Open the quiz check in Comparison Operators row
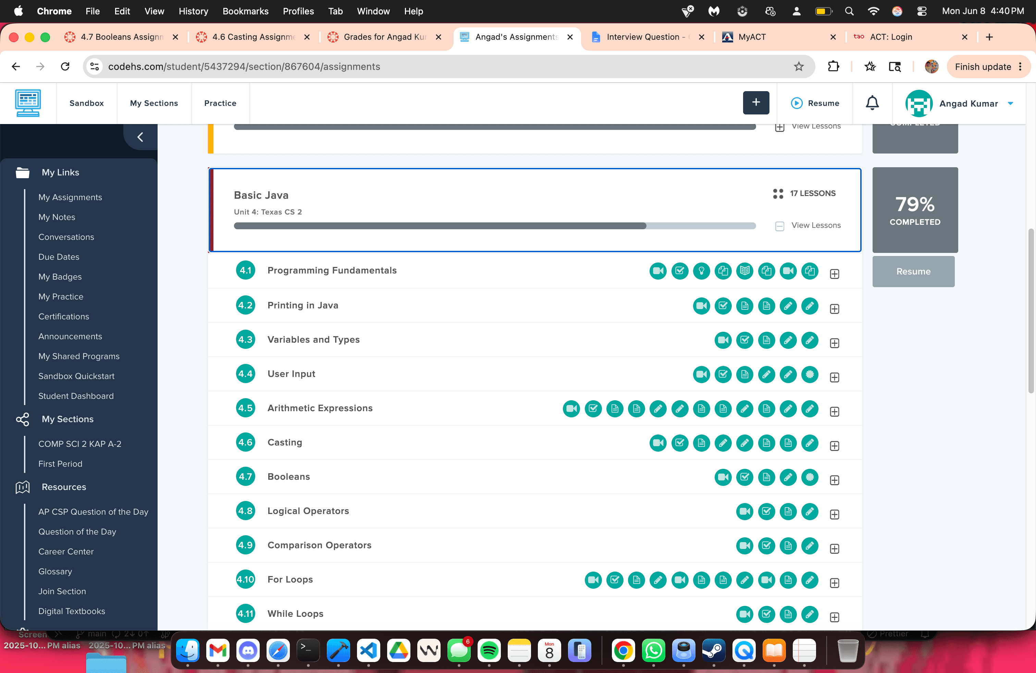The image size is (1036, 673). [767, 546]
